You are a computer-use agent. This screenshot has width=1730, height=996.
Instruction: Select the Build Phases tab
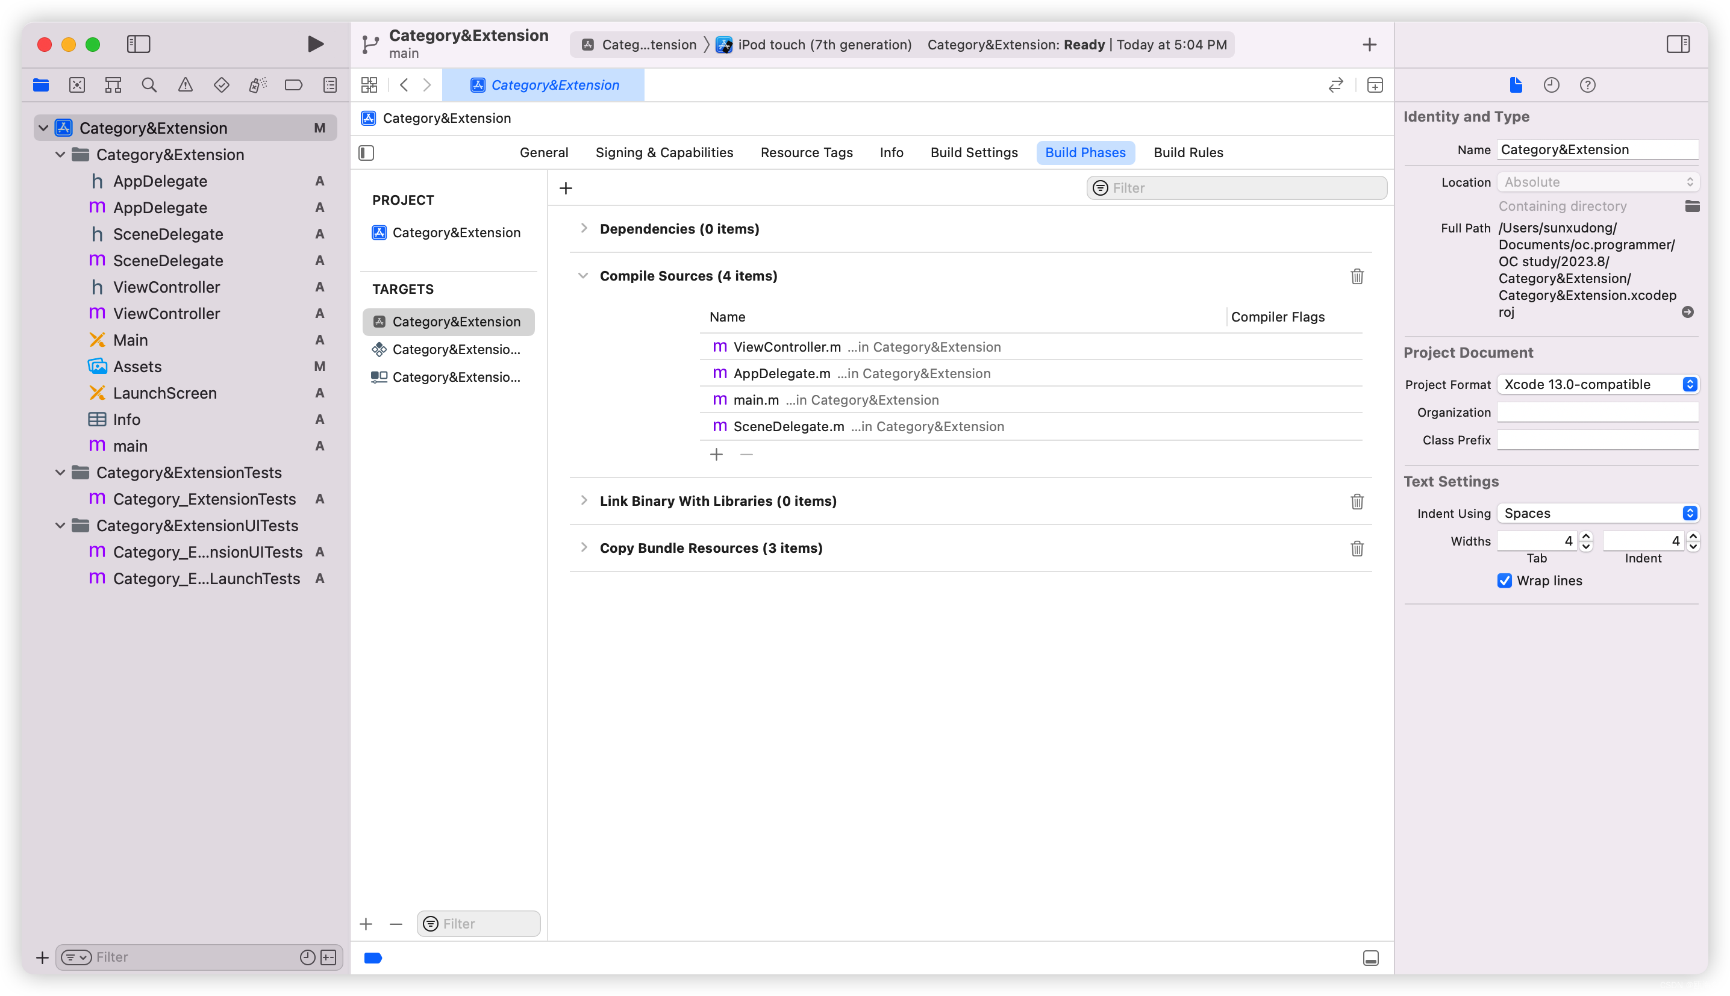(1085, 151)
